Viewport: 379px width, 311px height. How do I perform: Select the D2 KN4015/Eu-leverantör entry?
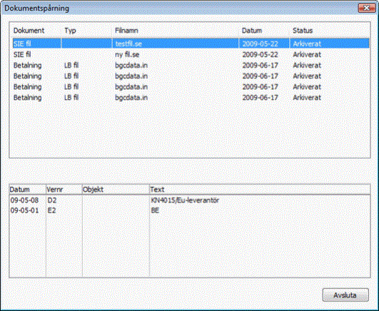pyautogui.click(x=190, y=200)
